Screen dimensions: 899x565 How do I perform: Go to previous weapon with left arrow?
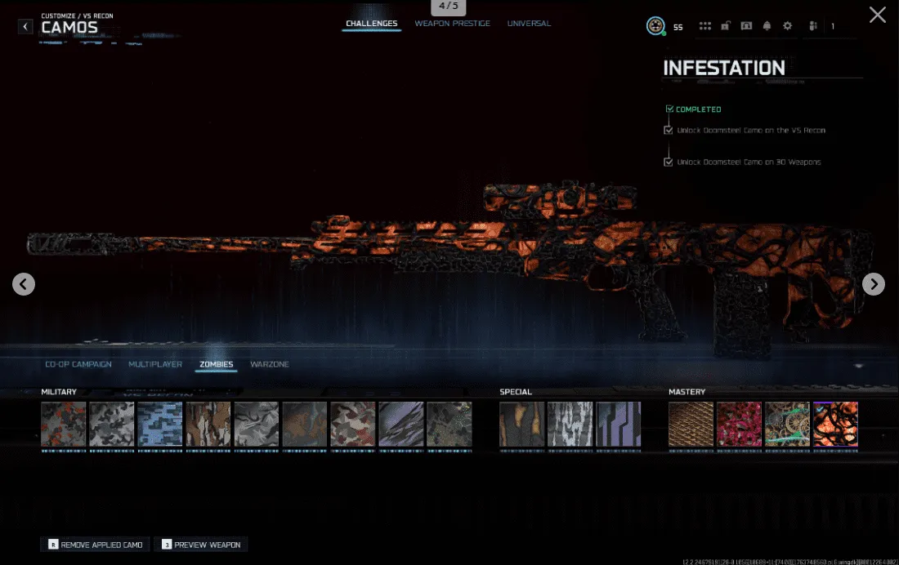click(23, 284)
